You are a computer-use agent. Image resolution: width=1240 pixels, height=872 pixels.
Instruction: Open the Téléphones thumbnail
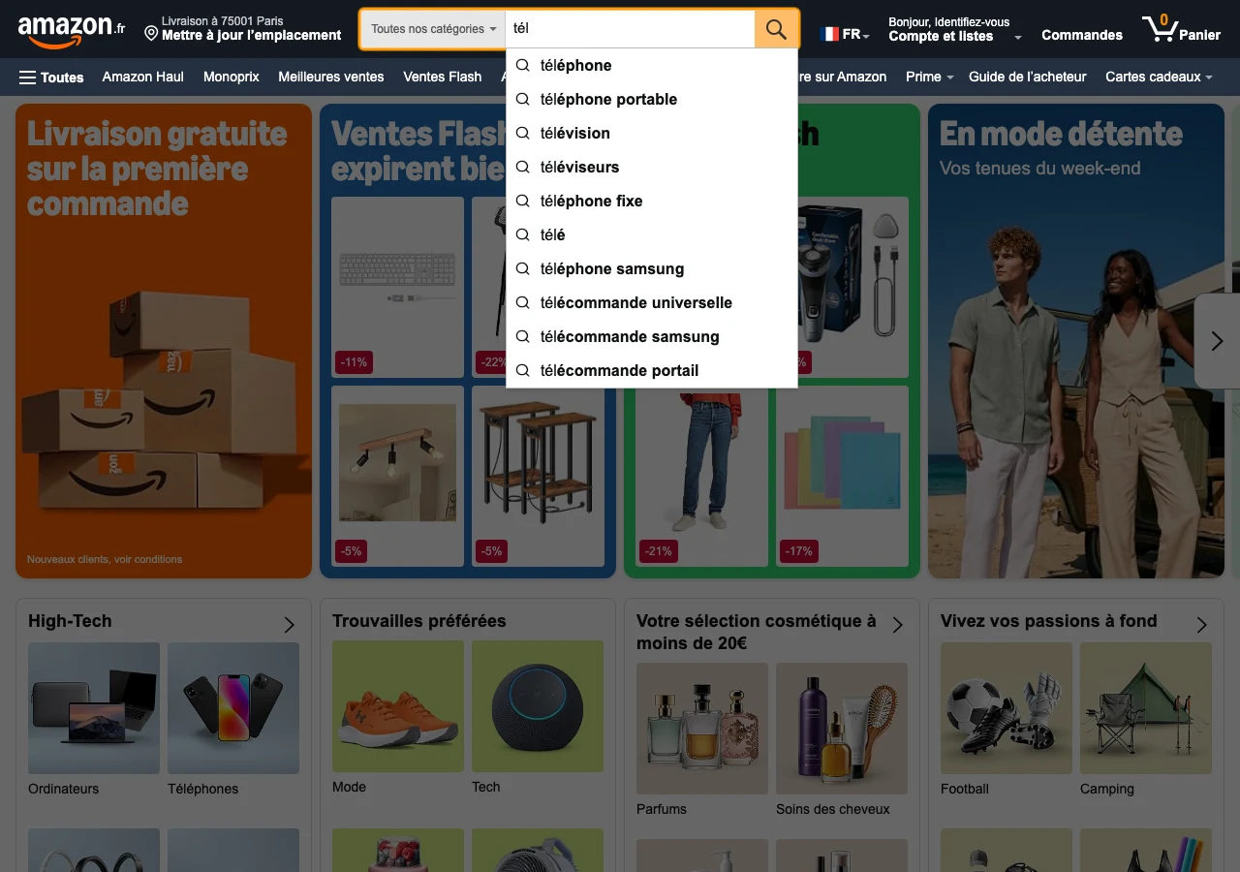coord(233,708)
